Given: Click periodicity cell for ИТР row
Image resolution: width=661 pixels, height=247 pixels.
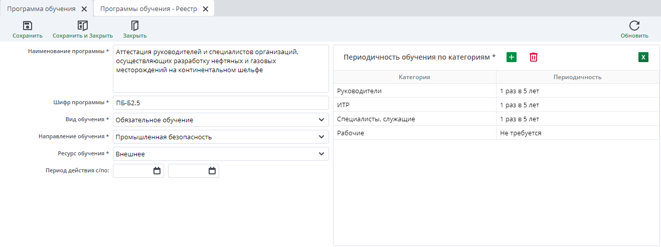Looking at the screenshot, I should point(577,105).
